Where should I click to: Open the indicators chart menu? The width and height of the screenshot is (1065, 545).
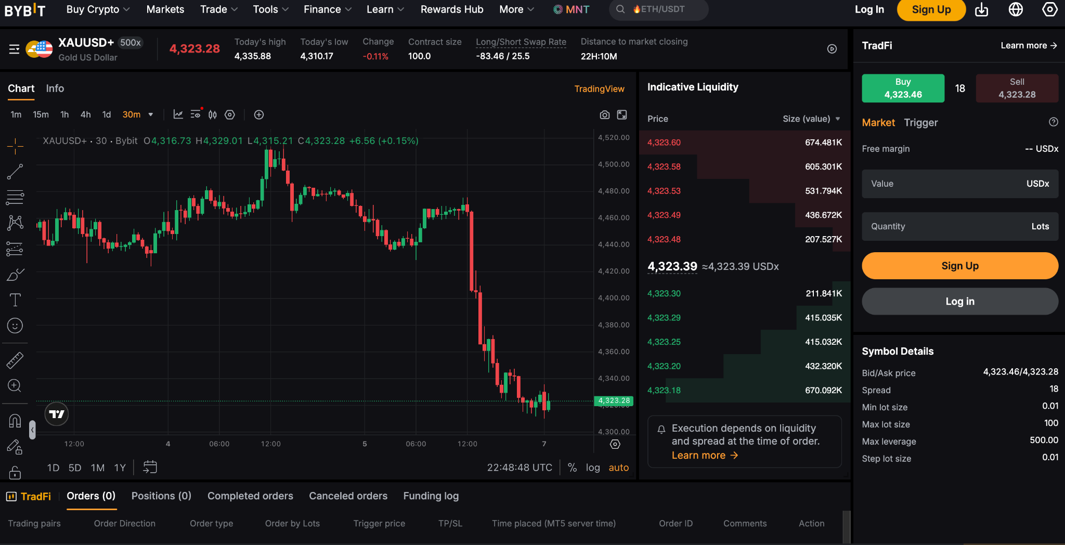178,114
